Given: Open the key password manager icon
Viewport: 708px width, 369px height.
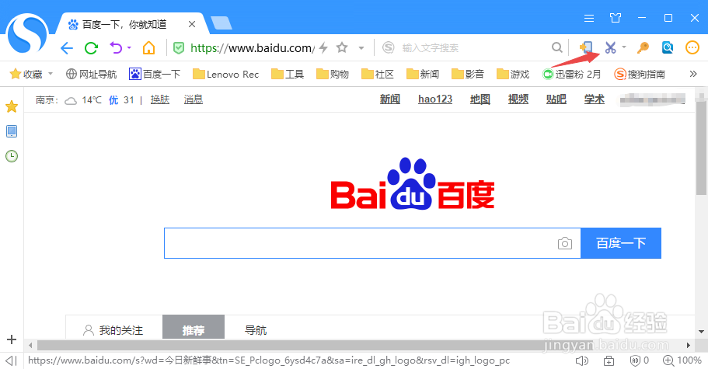Looking at the screenshot, I should click(643, 47).
